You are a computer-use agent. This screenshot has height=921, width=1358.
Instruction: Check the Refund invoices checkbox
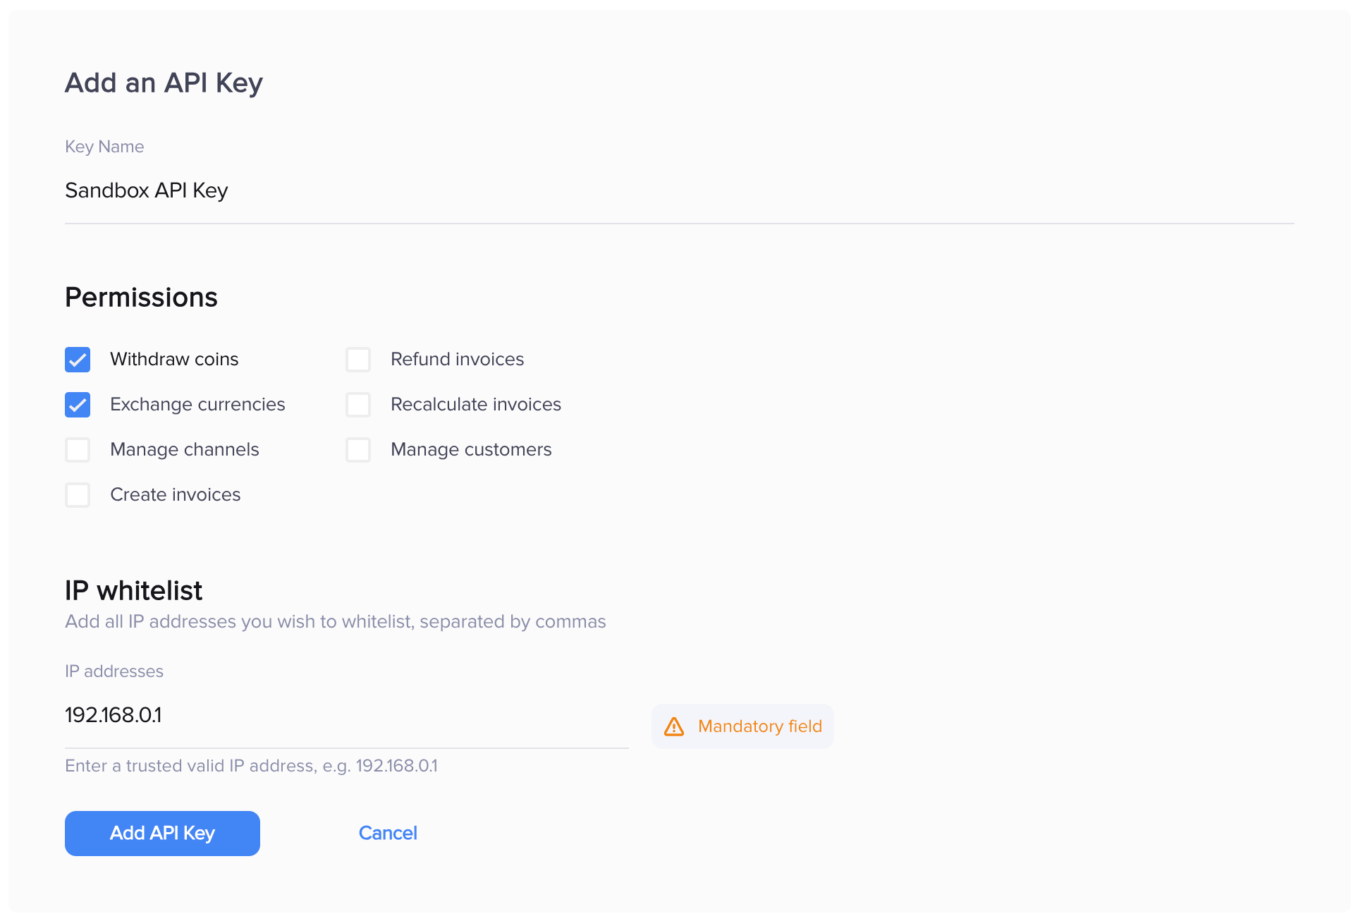358,360
